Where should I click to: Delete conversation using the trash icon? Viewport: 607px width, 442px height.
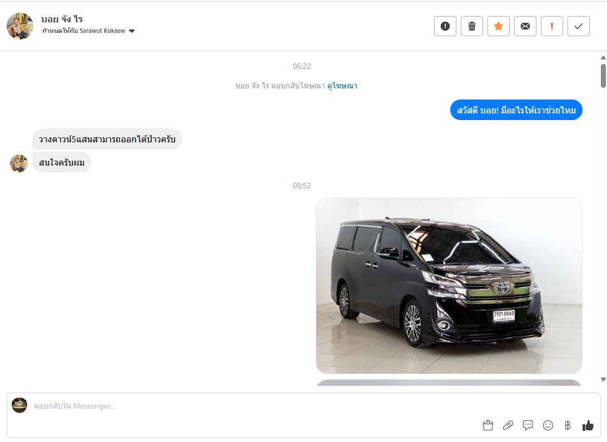click(472, 26)
